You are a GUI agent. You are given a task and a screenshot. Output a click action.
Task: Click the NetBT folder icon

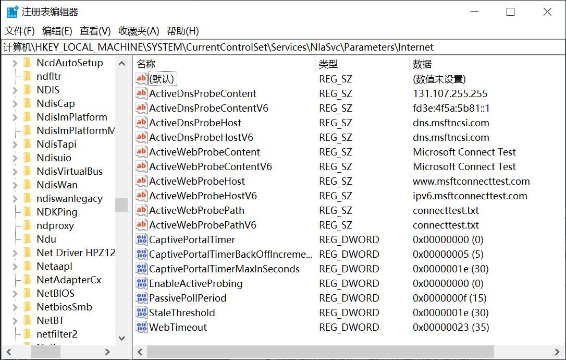(x=28, y=320)
